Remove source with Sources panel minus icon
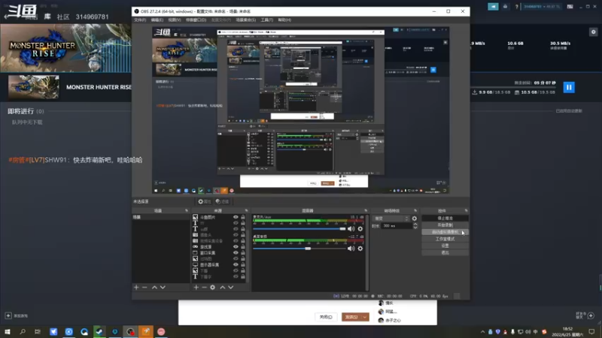Viewport: 602px width, 338px height. point(204,287)
